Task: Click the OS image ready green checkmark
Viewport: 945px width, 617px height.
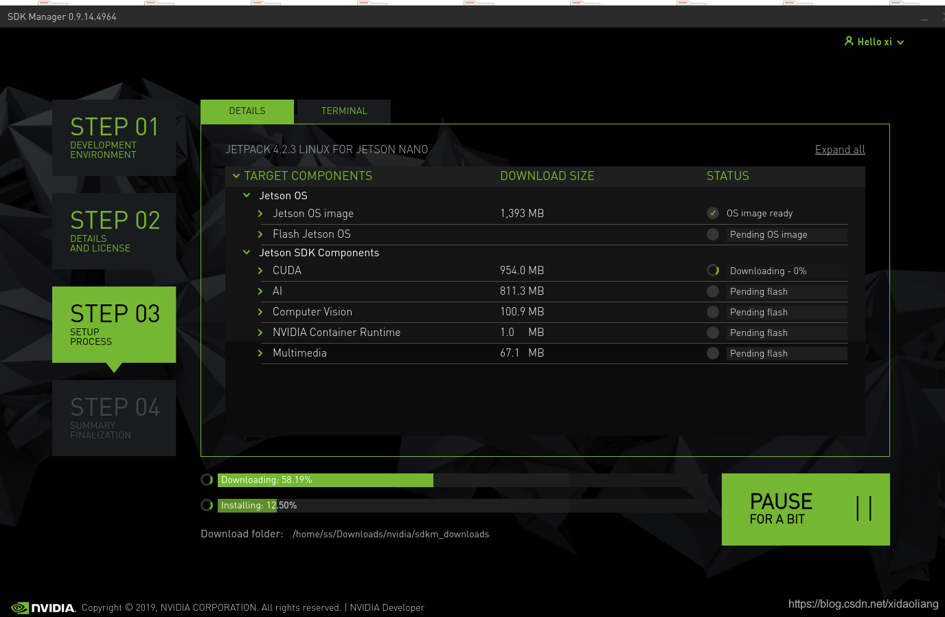Action: [713, 213]
